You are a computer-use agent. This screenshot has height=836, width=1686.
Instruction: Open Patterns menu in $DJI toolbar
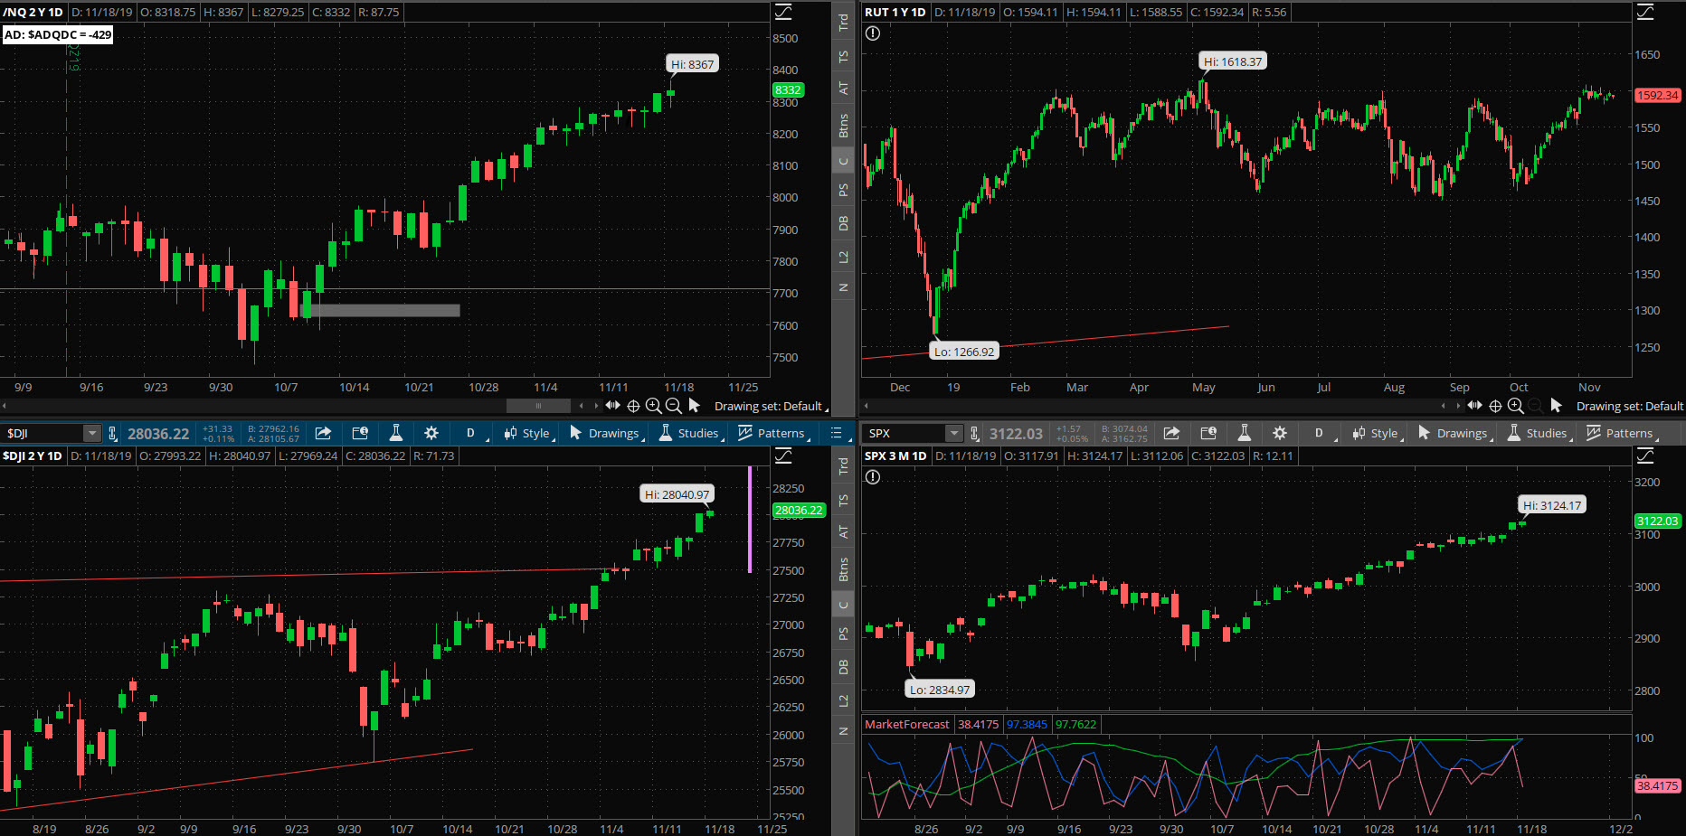(774, 433)
